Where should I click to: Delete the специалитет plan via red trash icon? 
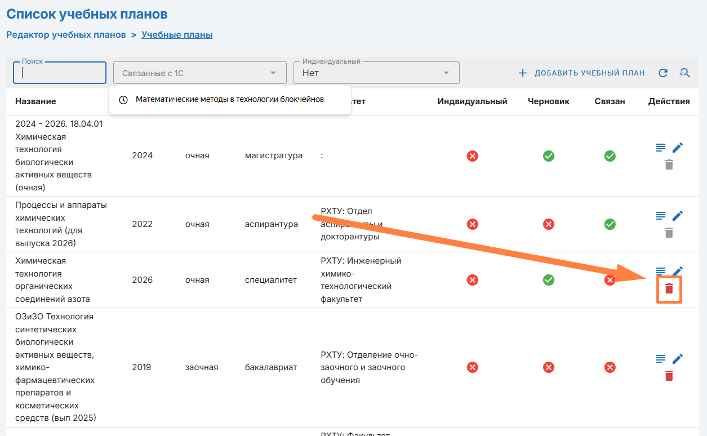click(x=669, y=288)
